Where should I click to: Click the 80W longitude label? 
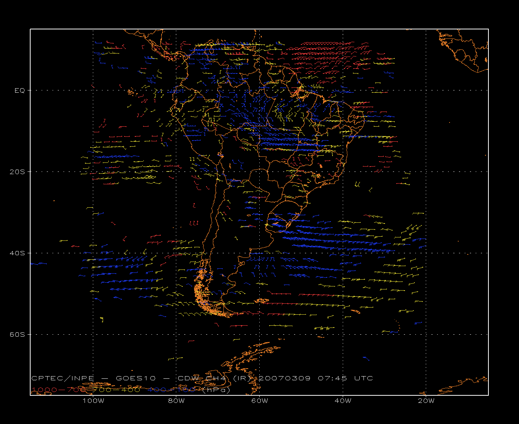(177, 401)
